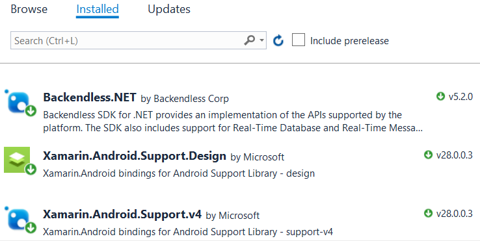480x241 pixels.
Task: Select the Xamarin.Android.Support.Design package title
Action: pos(135,156)
